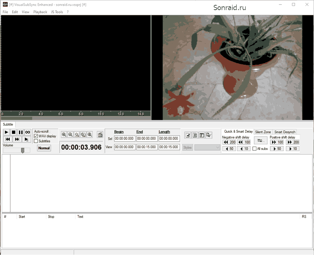This screenshot has width=314, height=255.
Task: Click the Sel End time field
Action: (x=147, y=138)
